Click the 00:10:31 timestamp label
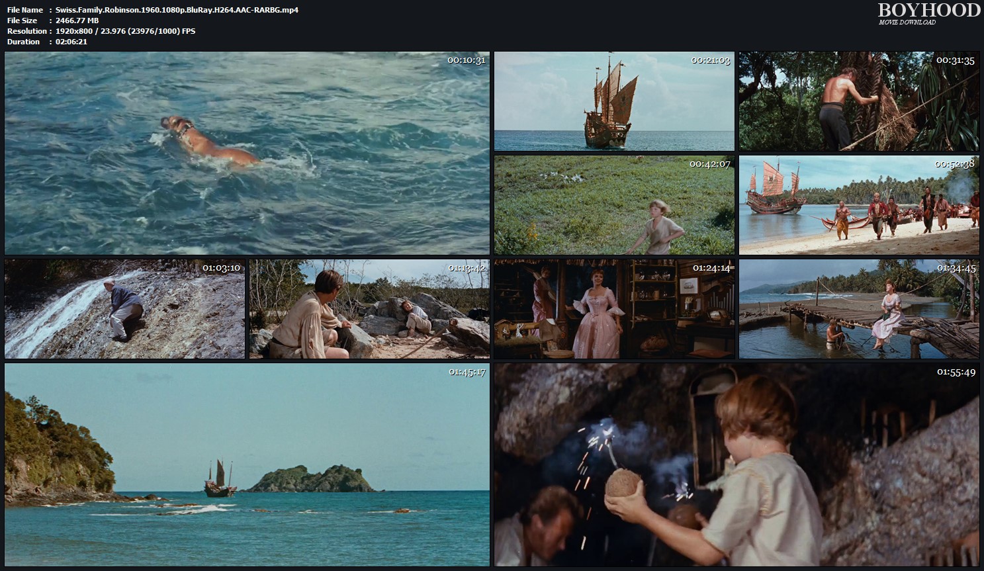 (466, 60)
